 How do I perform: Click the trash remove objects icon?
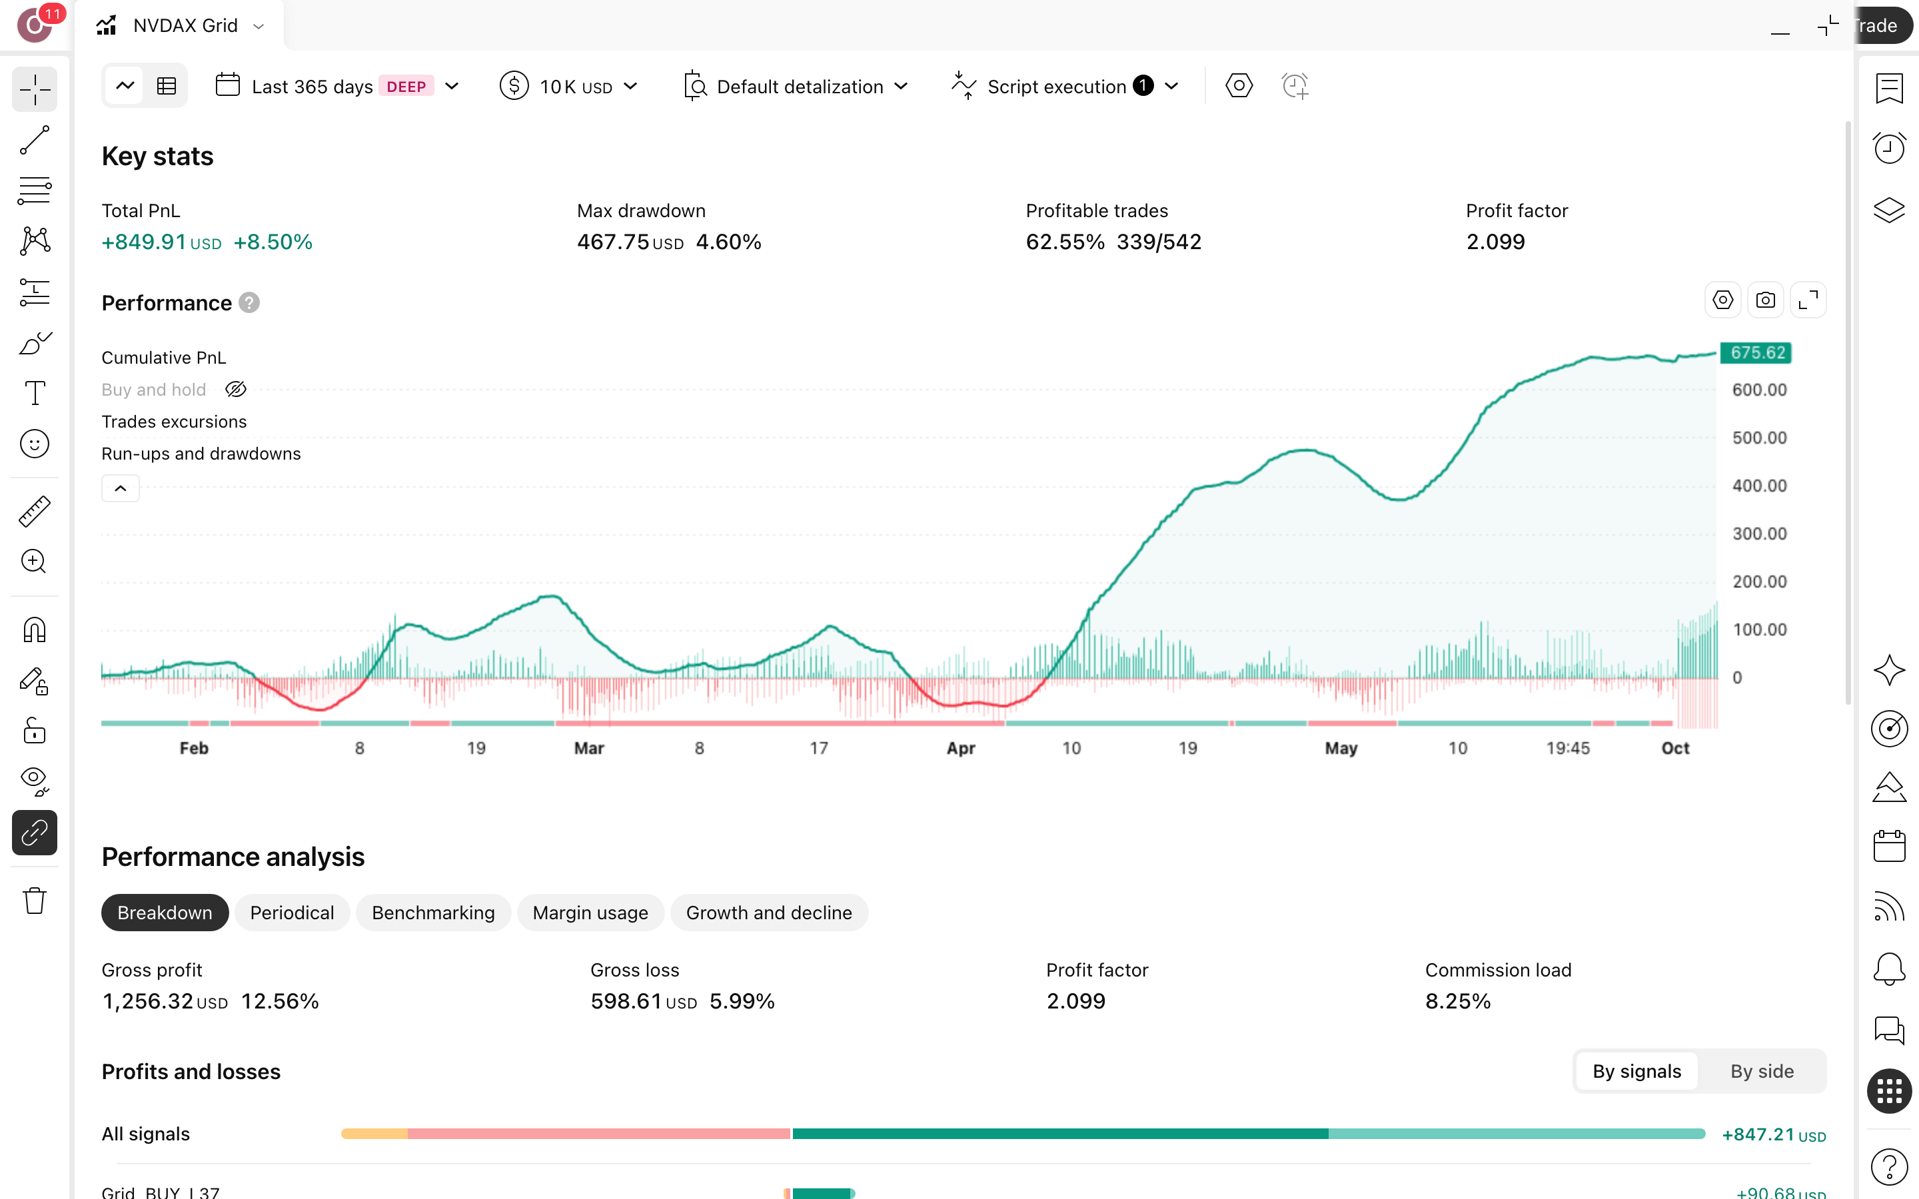(34, 901)
